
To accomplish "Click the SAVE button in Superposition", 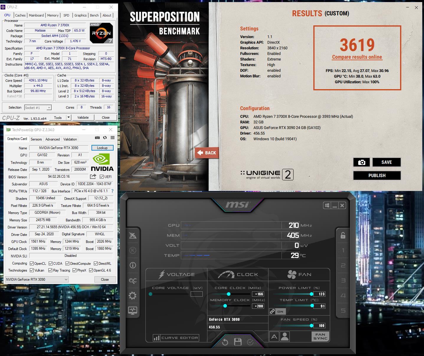I will point(387,162).
